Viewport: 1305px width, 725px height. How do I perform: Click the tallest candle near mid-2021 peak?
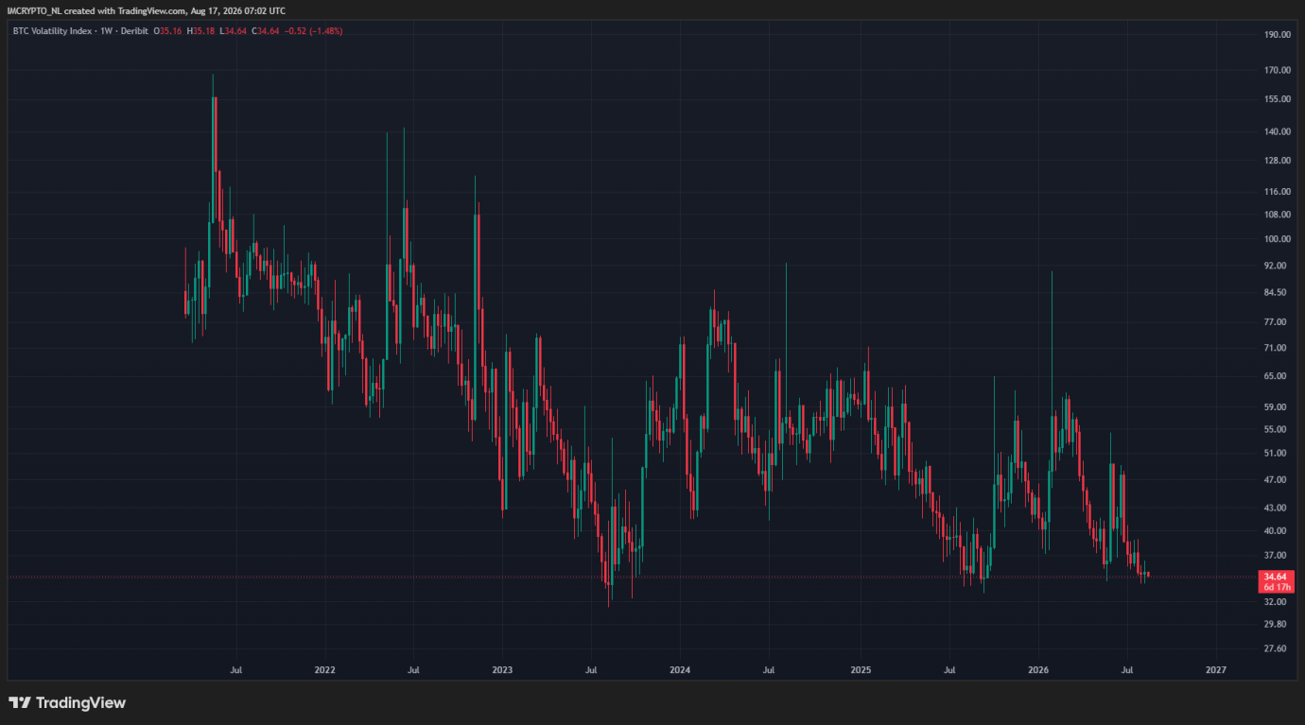click(214, 161)
